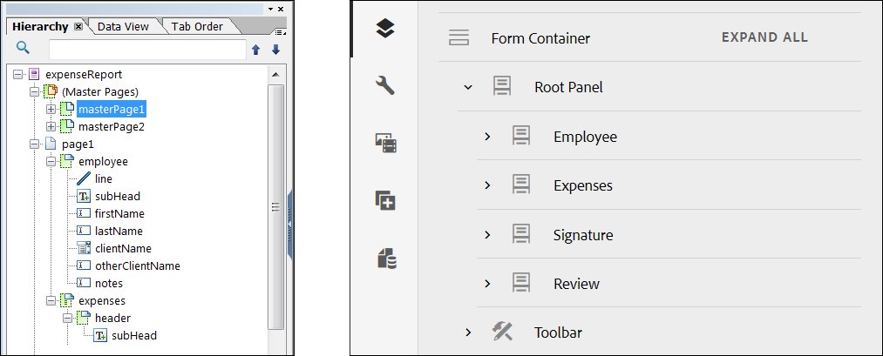Select the firstName tree item
883x356 pixels.
pyautogui.click(x=120, y=214)
